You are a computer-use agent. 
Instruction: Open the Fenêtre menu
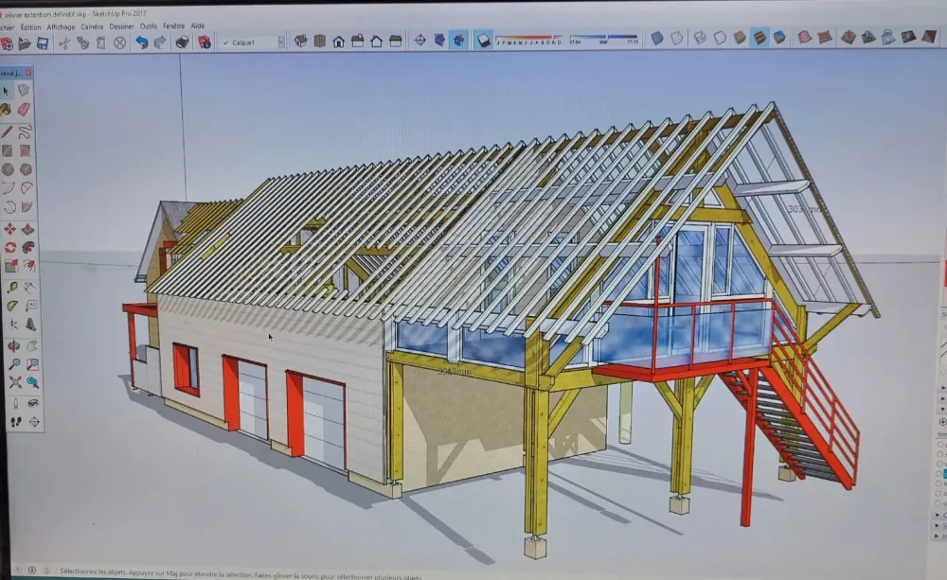coord(173,26)
